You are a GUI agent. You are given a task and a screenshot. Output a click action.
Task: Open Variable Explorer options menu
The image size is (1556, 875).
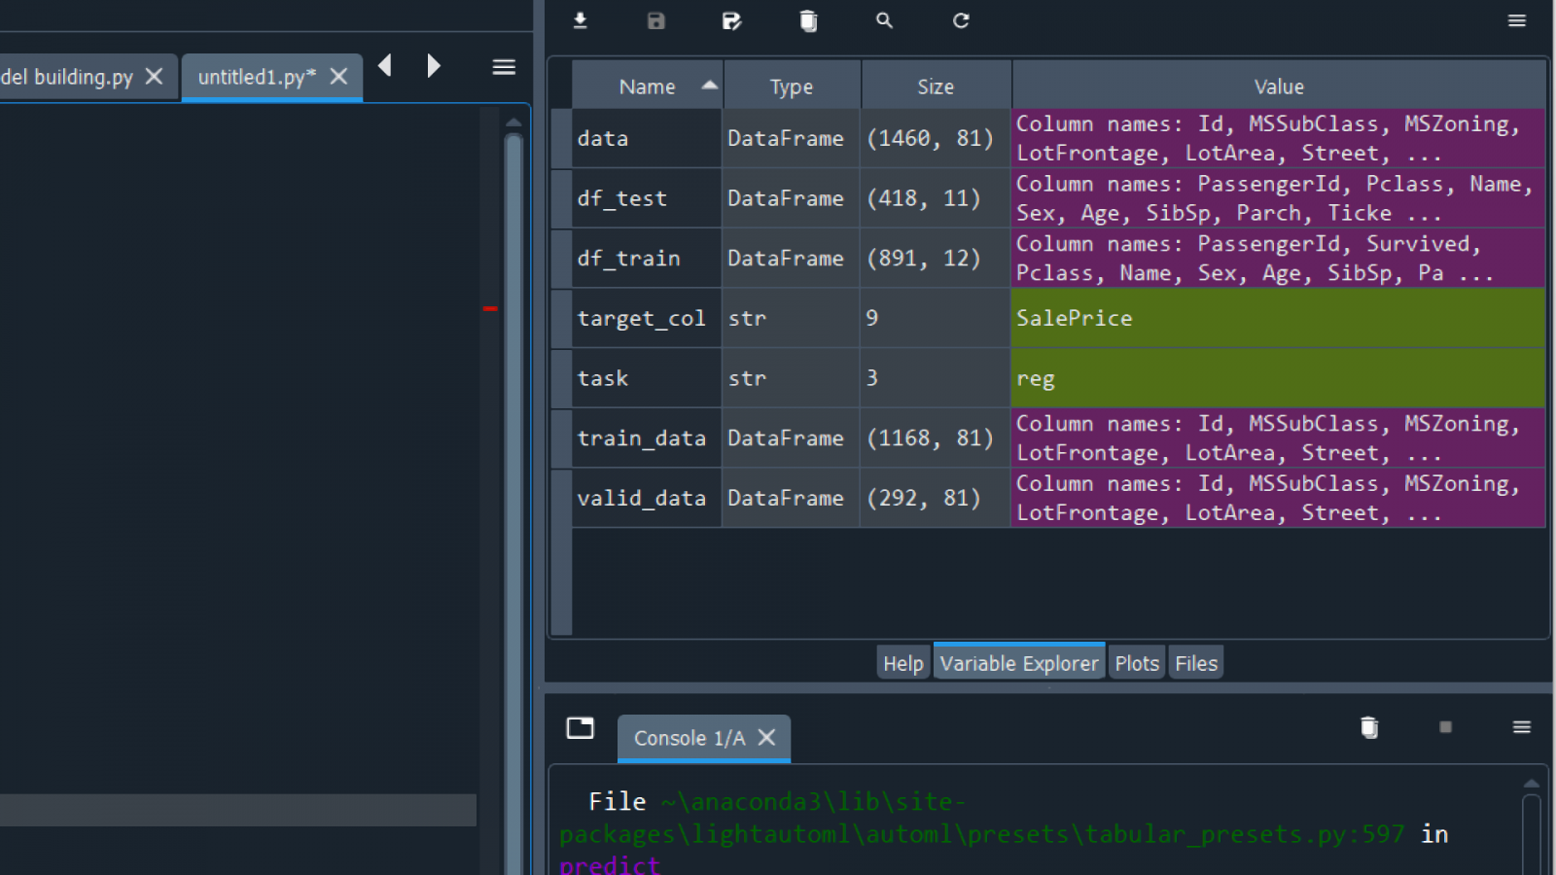pyautogui.click(x=1516, y=20)
